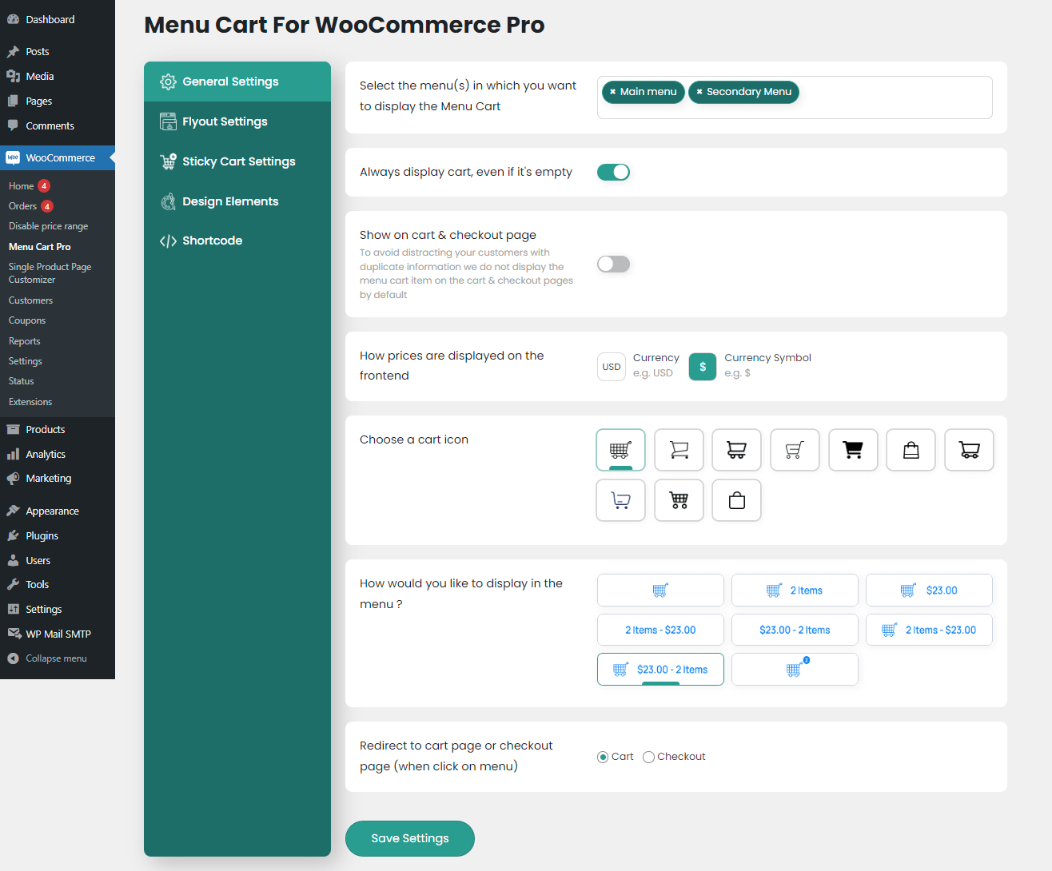Choose the blue cart icon

620,500
